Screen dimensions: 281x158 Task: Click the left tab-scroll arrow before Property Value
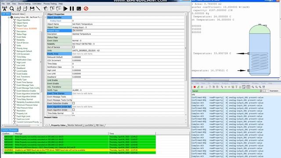tap(46, 126)
